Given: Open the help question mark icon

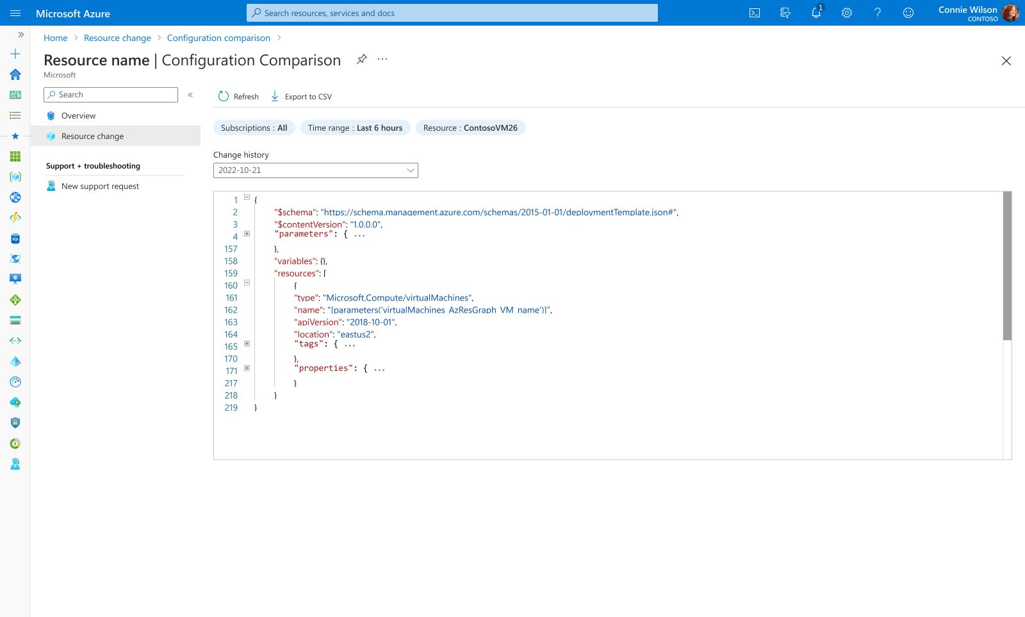Looking at the screenshot, I should [x=878, y=13].
